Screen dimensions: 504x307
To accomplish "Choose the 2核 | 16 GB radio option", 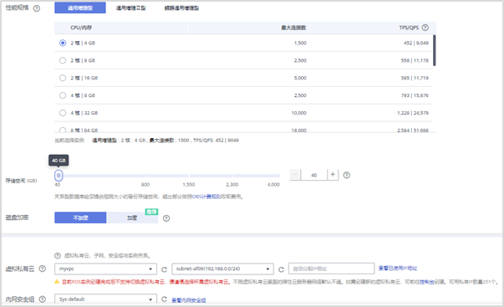I will 63,78.
